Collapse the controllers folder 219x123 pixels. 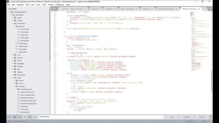pos(13,24)
